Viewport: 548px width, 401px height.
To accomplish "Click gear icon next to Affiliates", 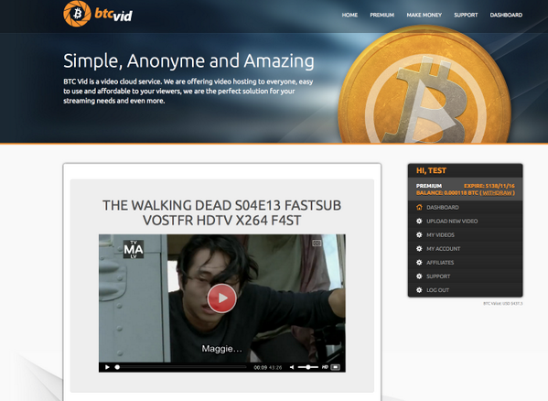I will pyautogui.click(x=419, y=263).
